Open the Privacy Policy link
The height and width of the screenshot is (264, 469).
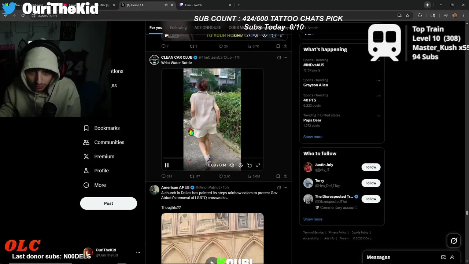(337, 232)
